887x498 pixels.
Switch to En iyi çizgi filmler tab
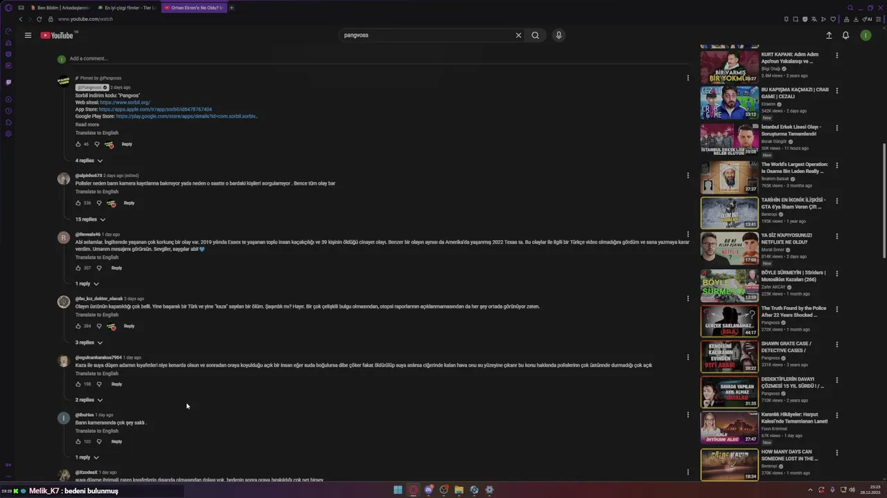click(x=126, y=8)
